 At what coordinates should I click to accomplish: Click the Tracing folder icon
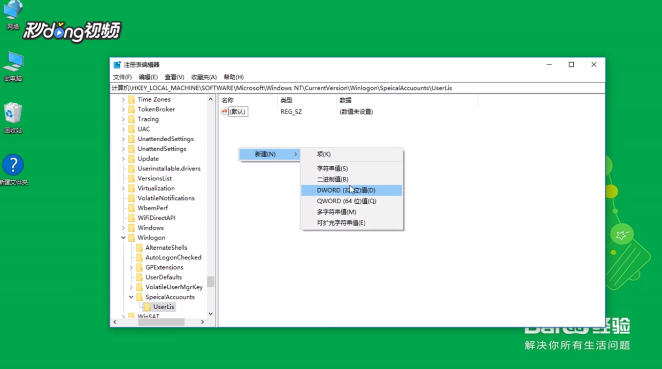click(x=132, y=119)
